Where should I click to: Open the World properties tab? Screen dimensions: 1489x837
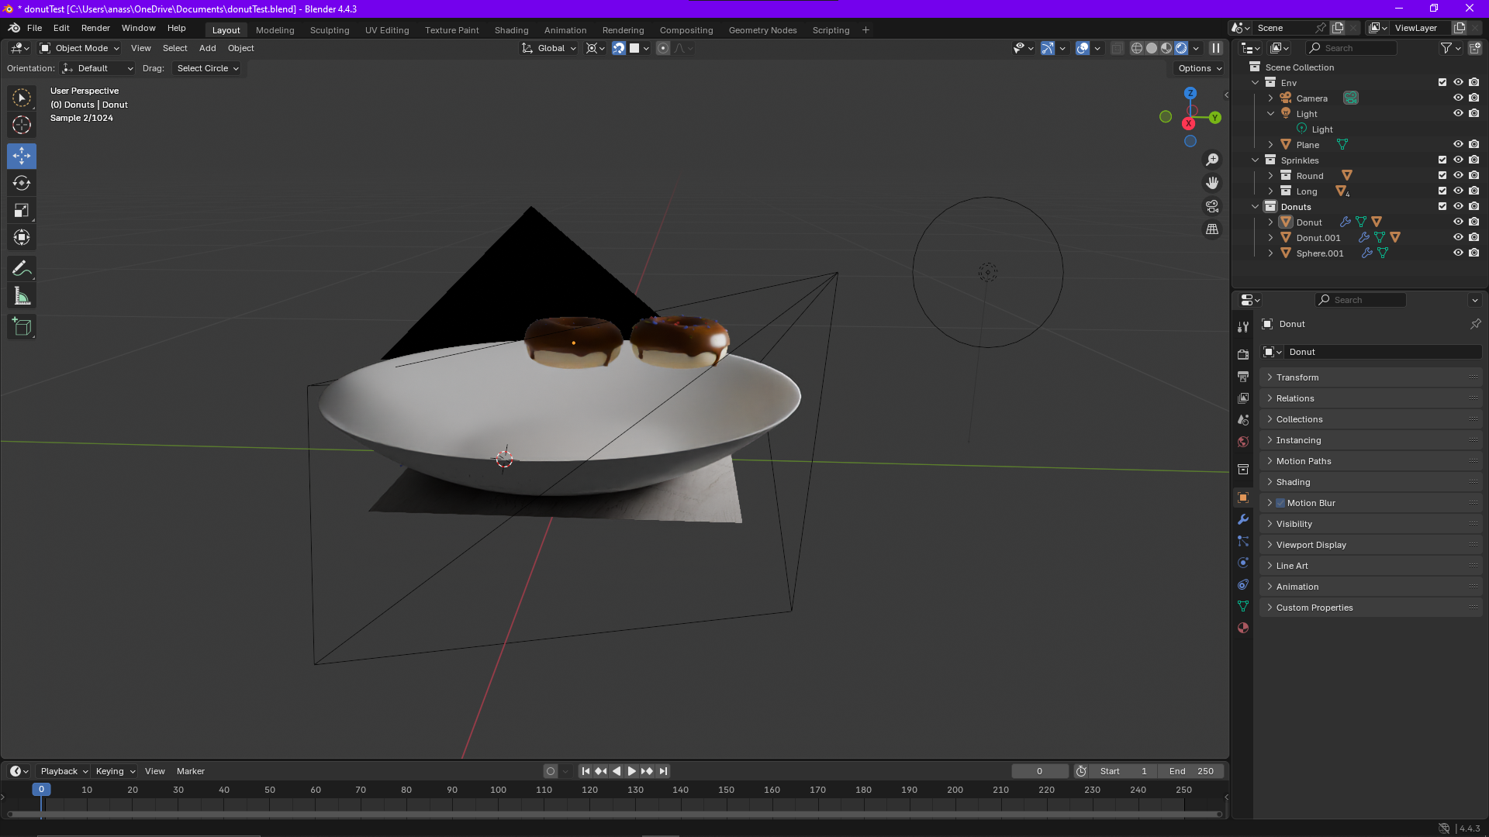1243,442
